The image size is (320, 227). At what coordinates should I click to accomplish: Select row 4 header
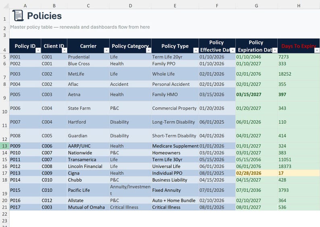[x=4, y=46]
